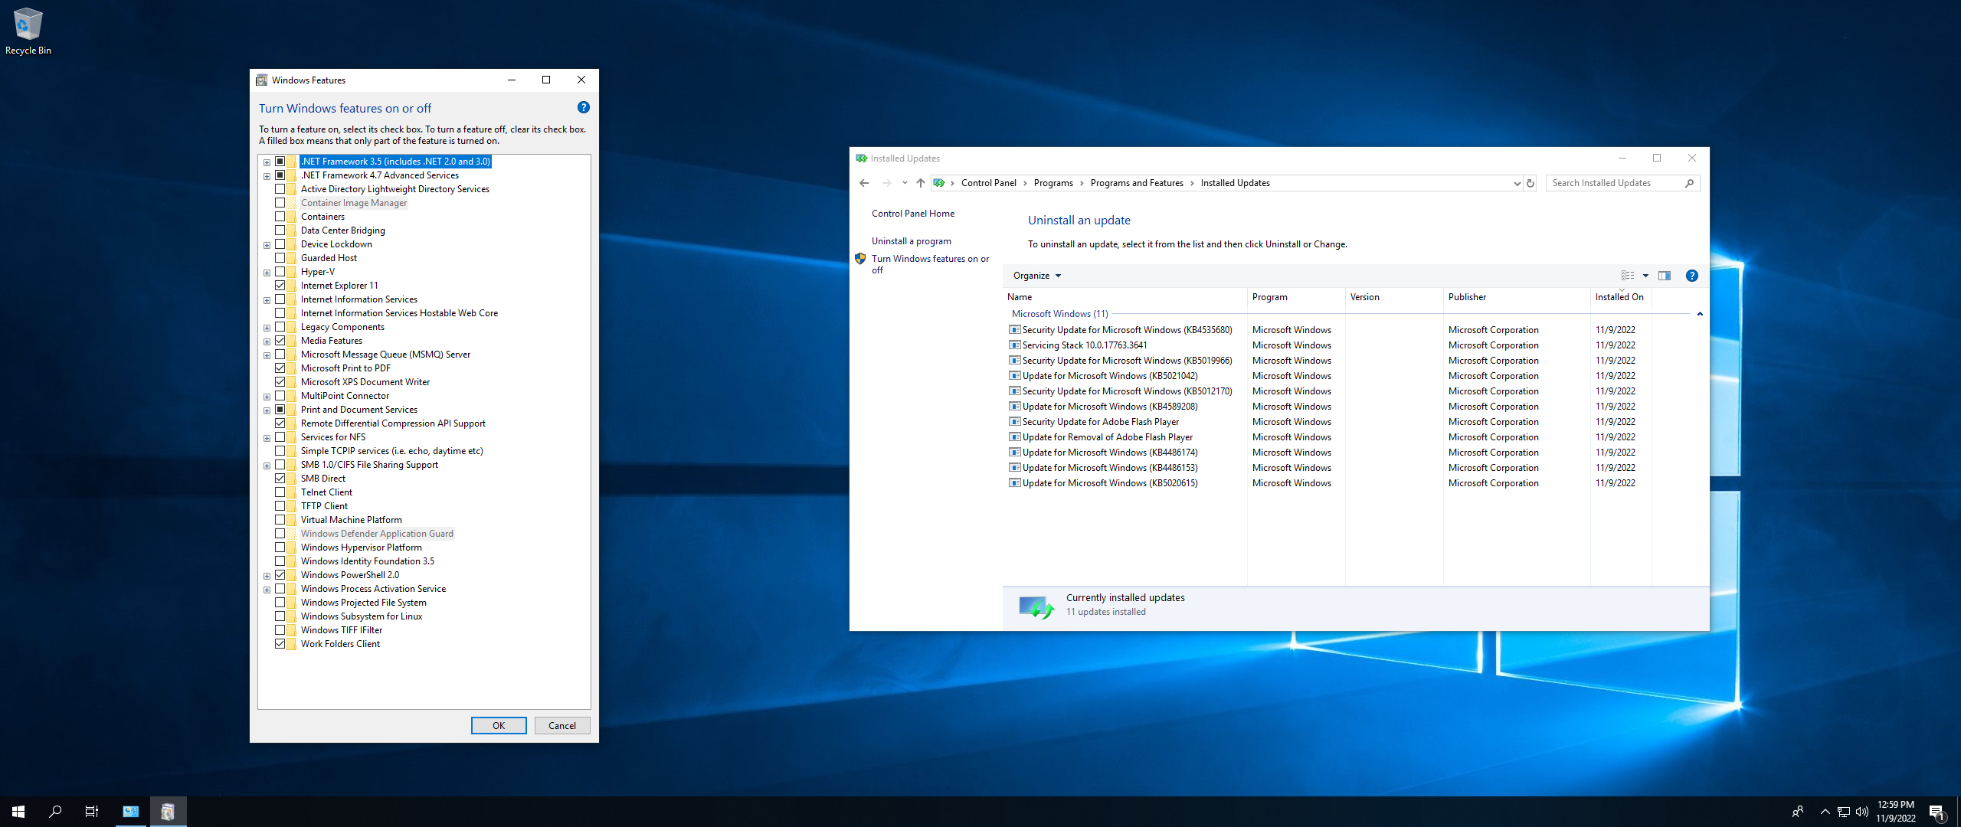
Task: Open the Uninstall a program link
Action: click(912, 241)
